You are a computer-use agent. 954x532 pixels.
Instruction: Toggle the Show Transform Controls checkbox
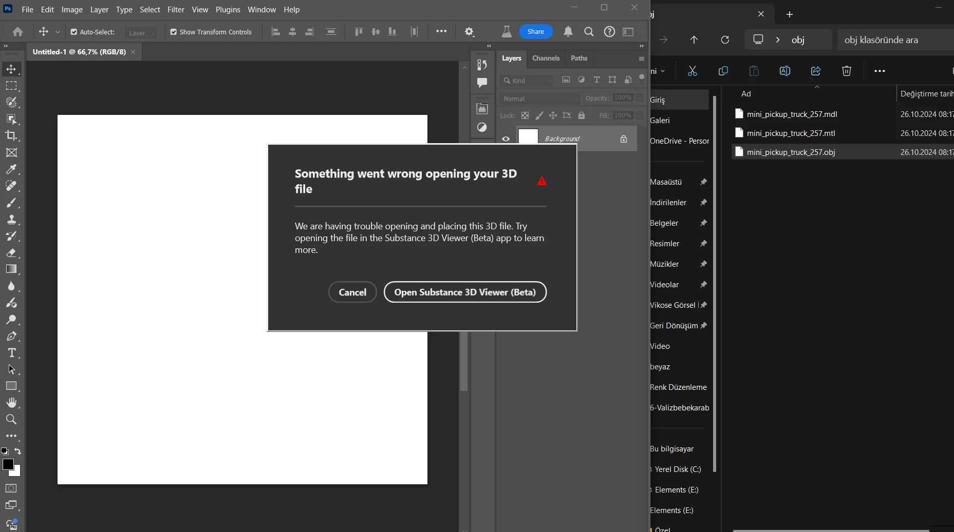click(x=174, y=32)
